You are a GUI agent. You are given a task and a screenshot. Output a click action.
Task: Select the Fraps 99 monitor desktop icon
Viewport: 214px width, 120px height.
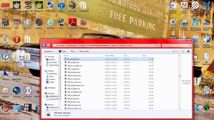pyautogui.click(x=61, y=23)
